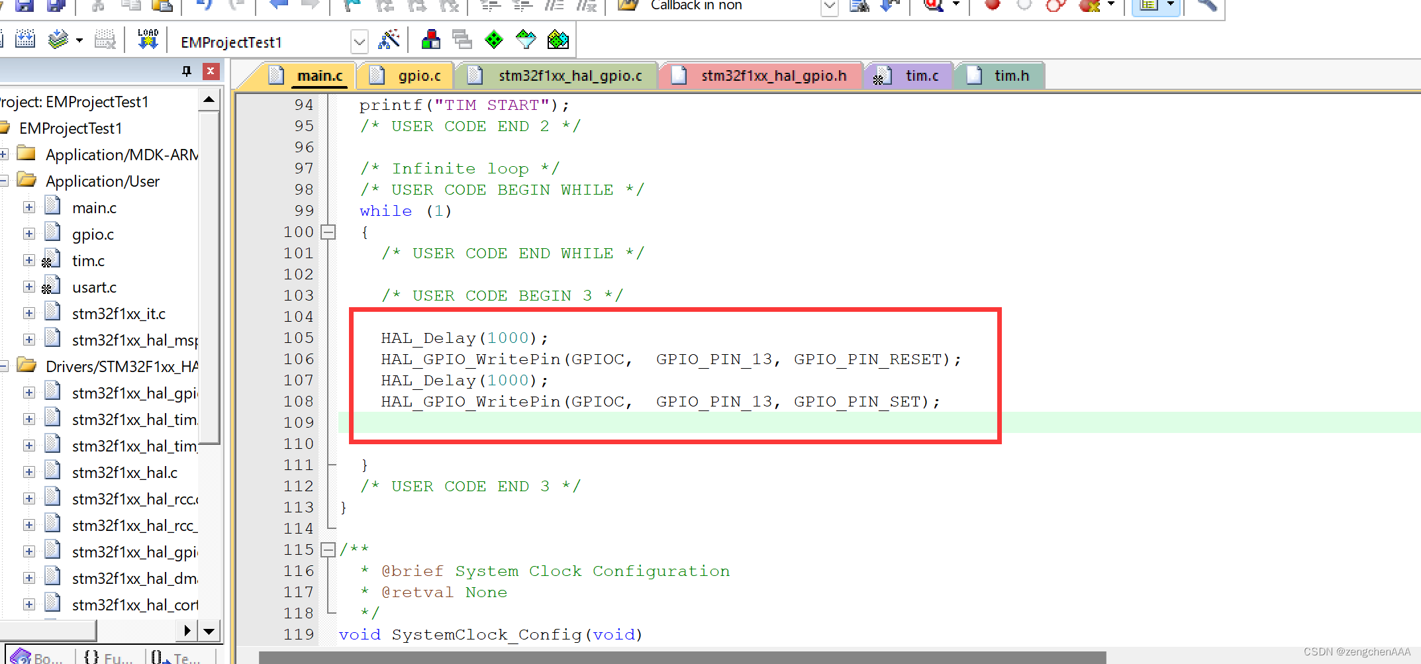Select stm32f1xx_it.c in project tree

click(x=119, y=314)
